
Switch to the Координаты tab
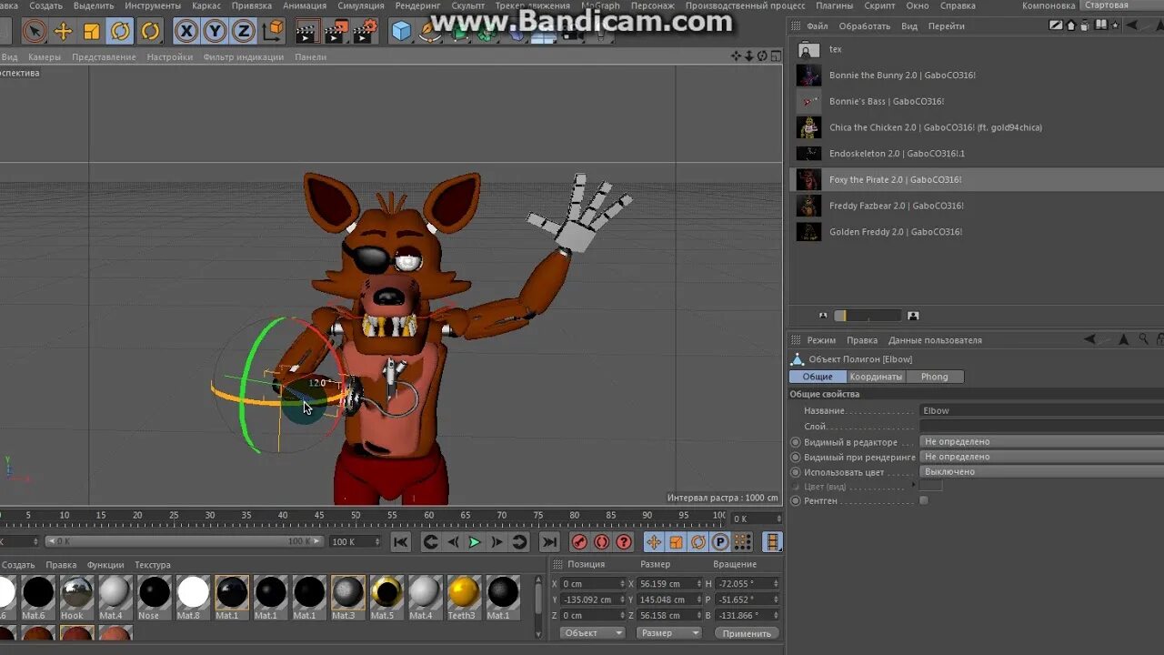point(876,377)
